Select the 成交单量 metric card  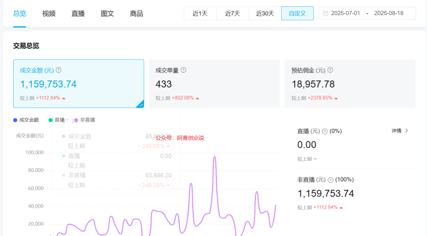click(x=214, y=84)
